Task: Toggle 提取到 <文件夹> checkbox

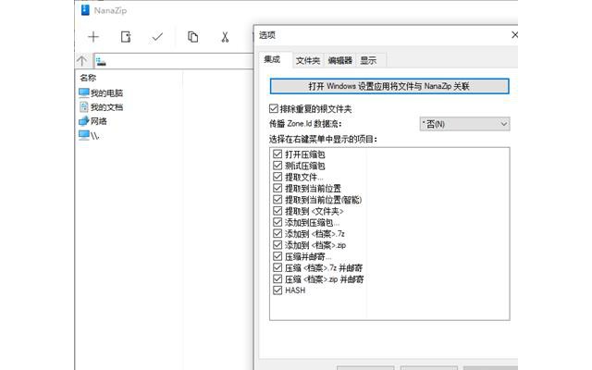Action: (277, 211)
